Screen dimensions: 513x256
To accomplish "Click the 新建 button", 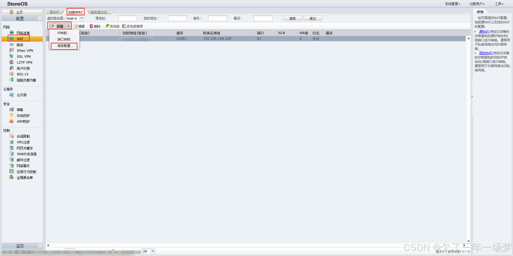I will (58, 26).
